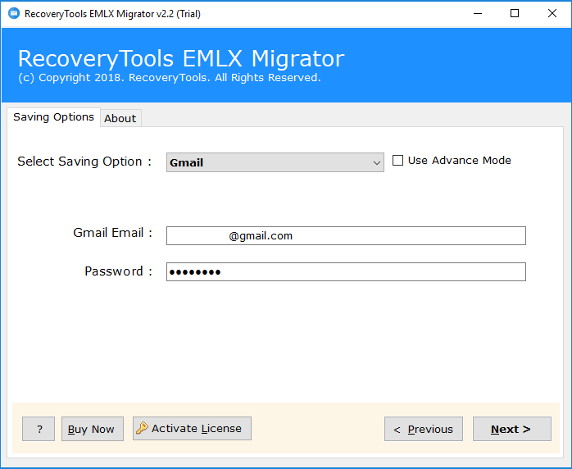
Task: Click the Buy Now button
Action: tap(93, 429)
